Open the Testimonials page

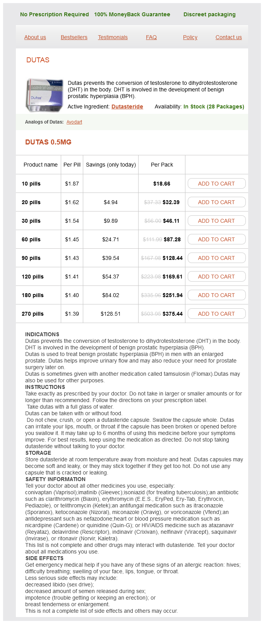pos(113,37)
